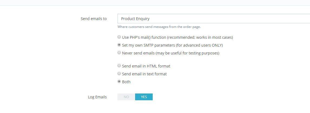Image resolution: width=310 pixels, height=113 pixels.
Task: Select the Send email in HTML format radio button
Action: pyautogui.click(x=119, y=66)
